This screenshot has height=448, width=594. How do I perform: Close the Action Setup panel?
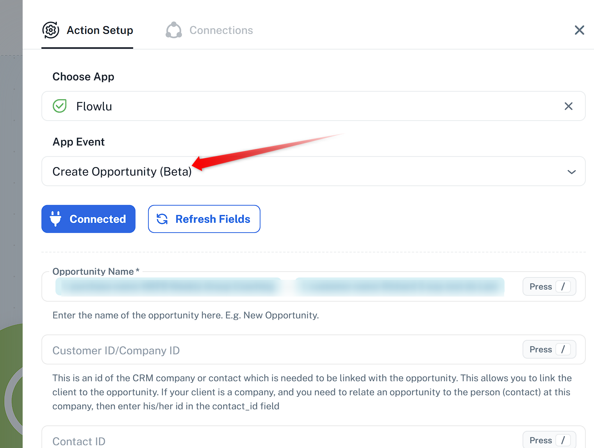click(x=580, y=30)
